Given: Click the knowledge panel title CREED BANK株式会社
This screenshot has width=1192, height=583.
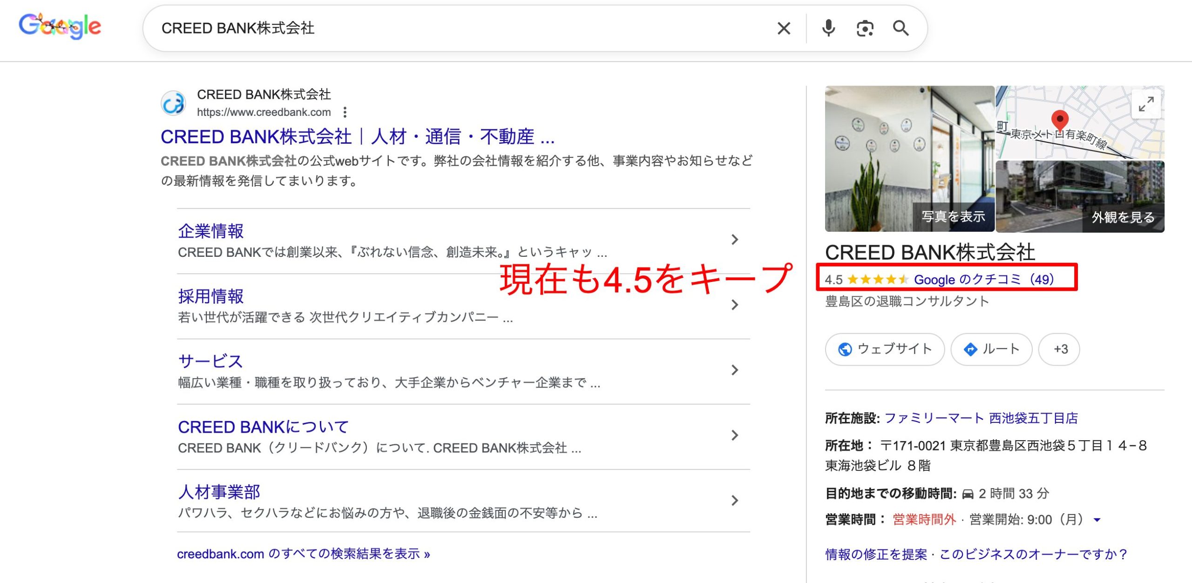Looking at the screenshot, I should pyautogui.click(x=930, y=253).
